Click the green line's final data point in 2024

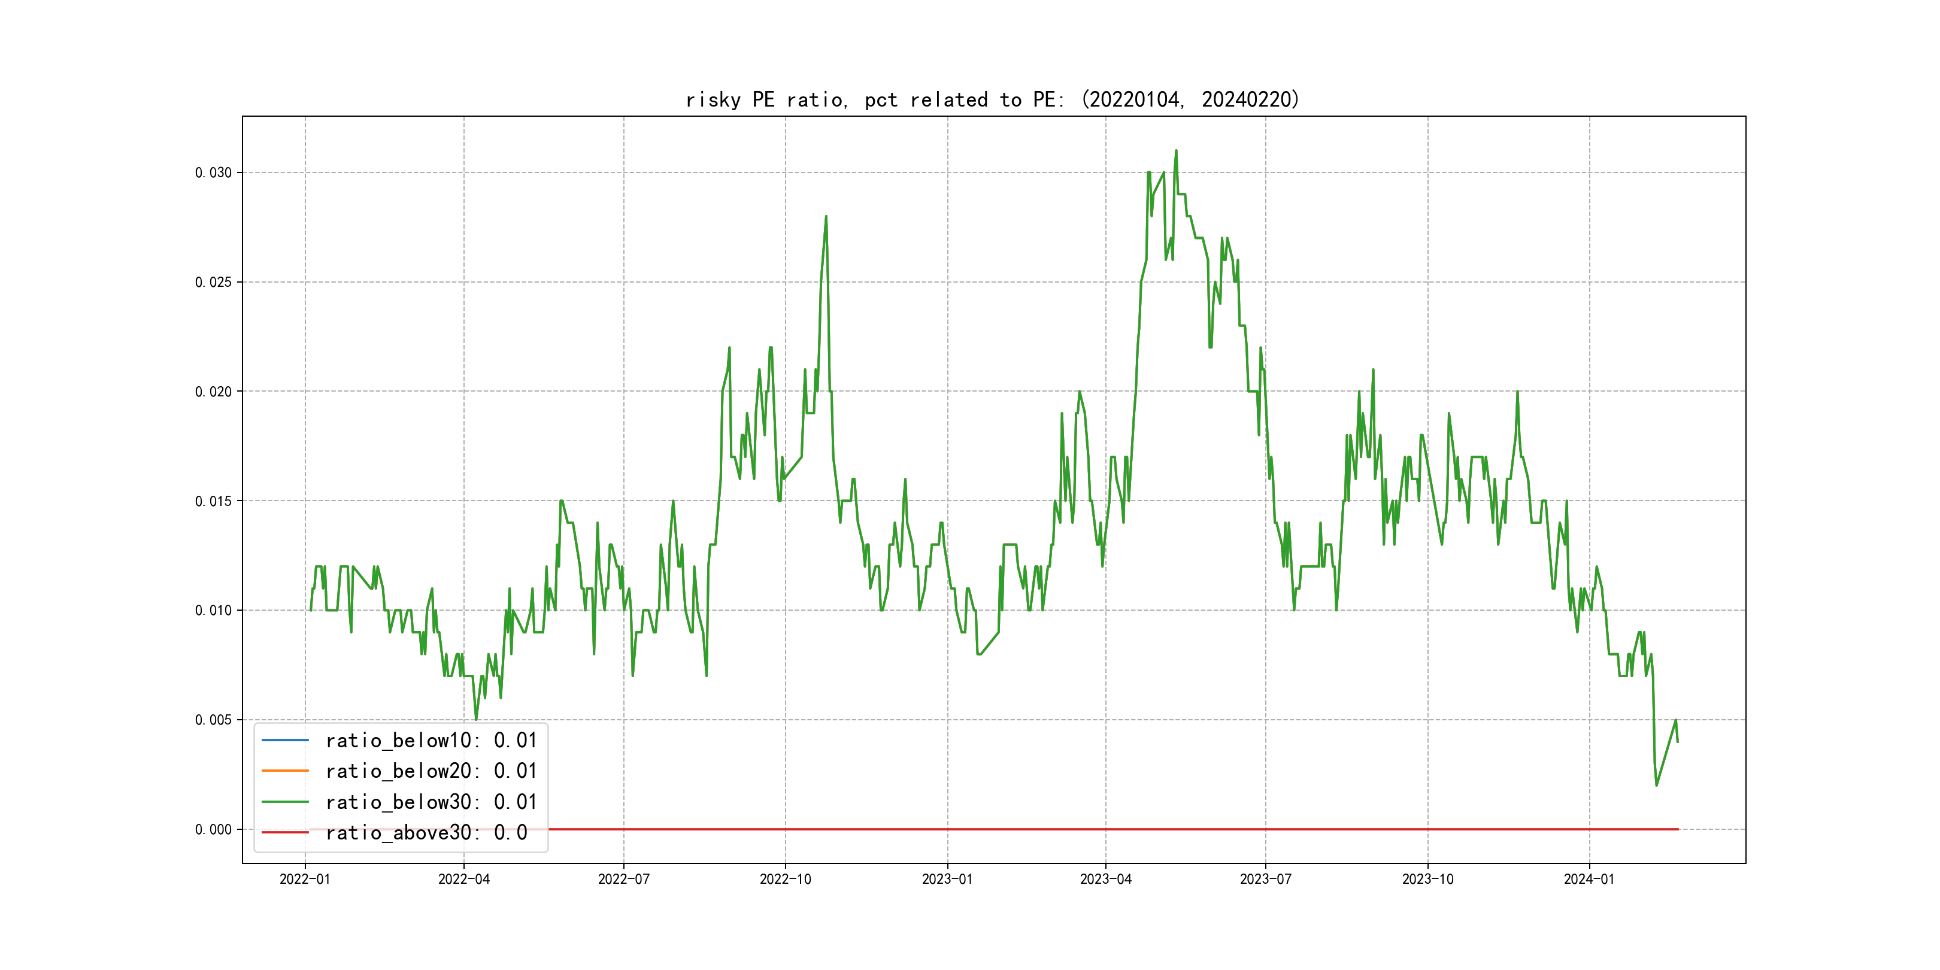click(1678, 742)
